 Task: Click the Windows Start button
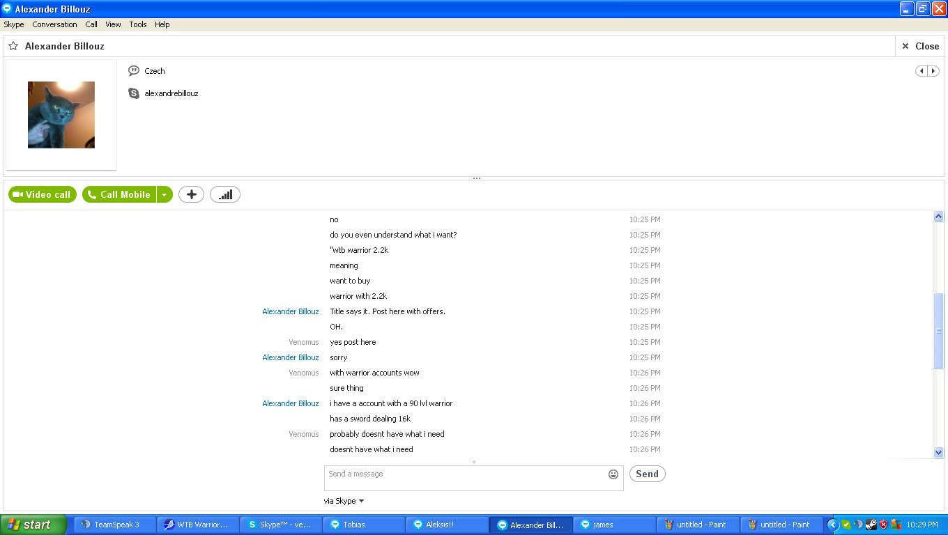(x=33, y=525)
